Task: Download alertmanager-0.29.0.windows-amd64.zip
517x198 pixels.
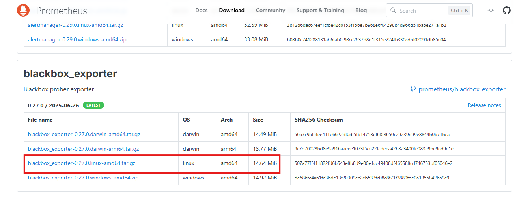Action: pyautogui.click(x=77, y=39)
